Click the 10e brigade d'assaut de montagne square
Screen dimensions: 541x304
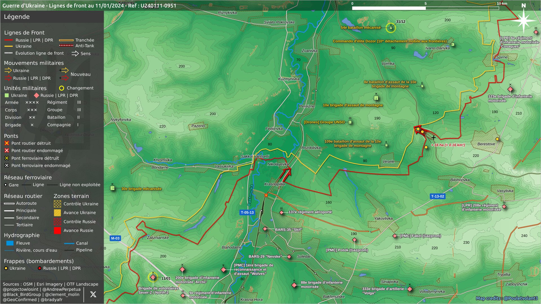point(376,98)
